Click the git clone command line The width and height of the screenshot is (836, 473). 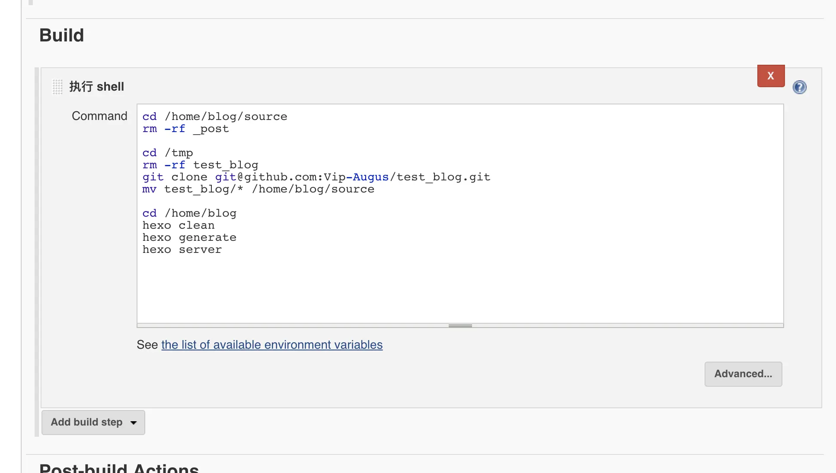pyautogui.click(x=316, y=177)
